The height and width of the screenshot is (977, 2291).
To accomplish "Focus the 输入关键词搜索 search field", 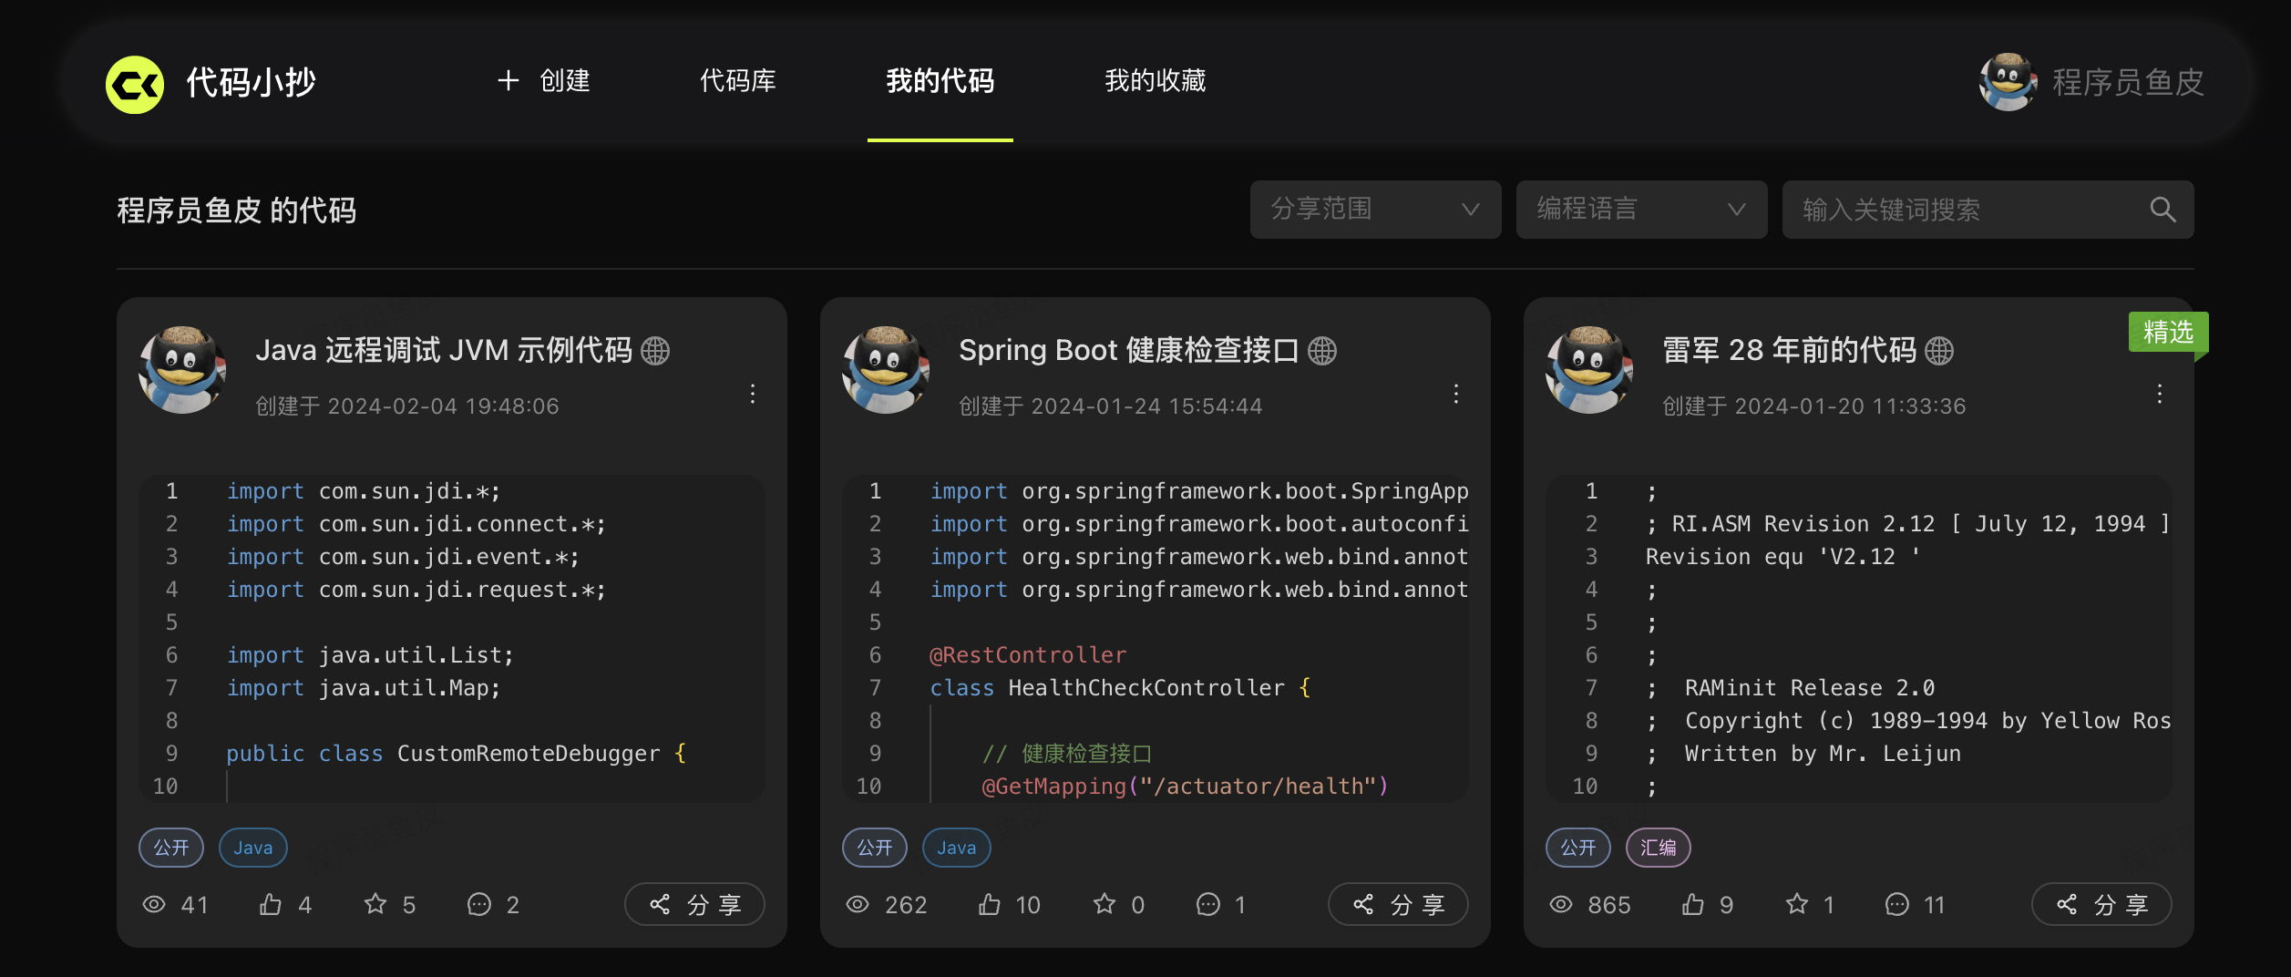I will click(1959, 211).
